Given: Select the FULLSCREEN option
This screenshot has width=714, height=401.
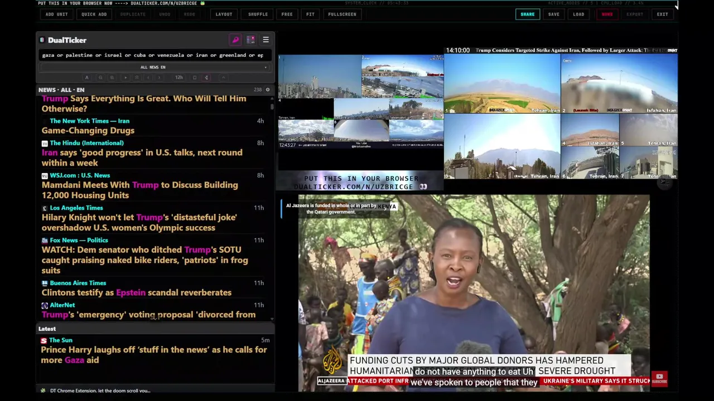Looking at the screenshot, I should 342,14.
